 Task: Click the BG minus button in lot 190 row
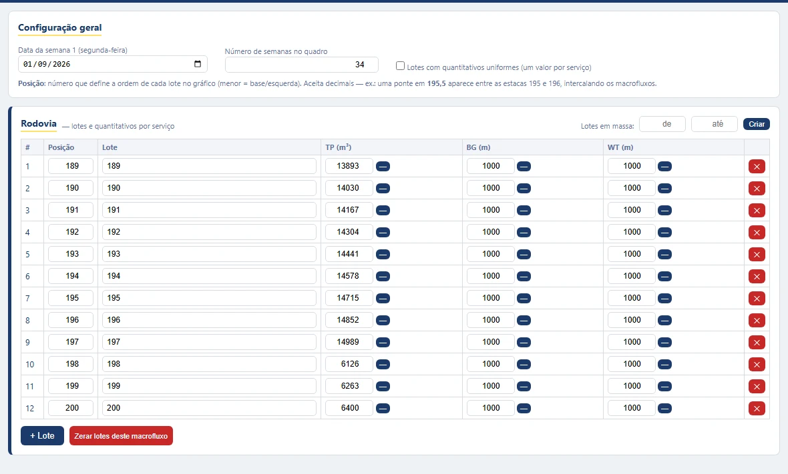524,189
